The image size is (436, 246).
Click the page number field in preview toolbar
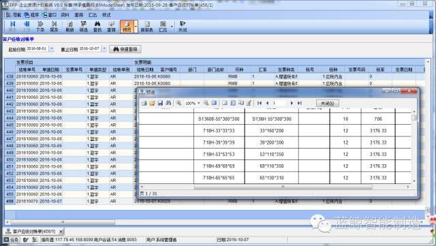[279, 103]
